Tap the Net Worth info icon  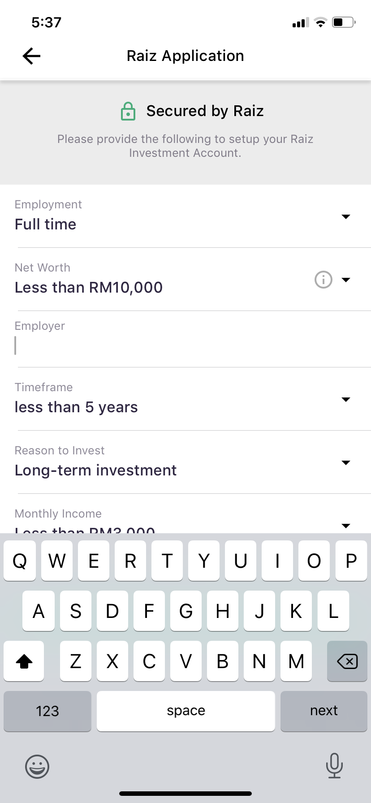[x=324, y=280]
